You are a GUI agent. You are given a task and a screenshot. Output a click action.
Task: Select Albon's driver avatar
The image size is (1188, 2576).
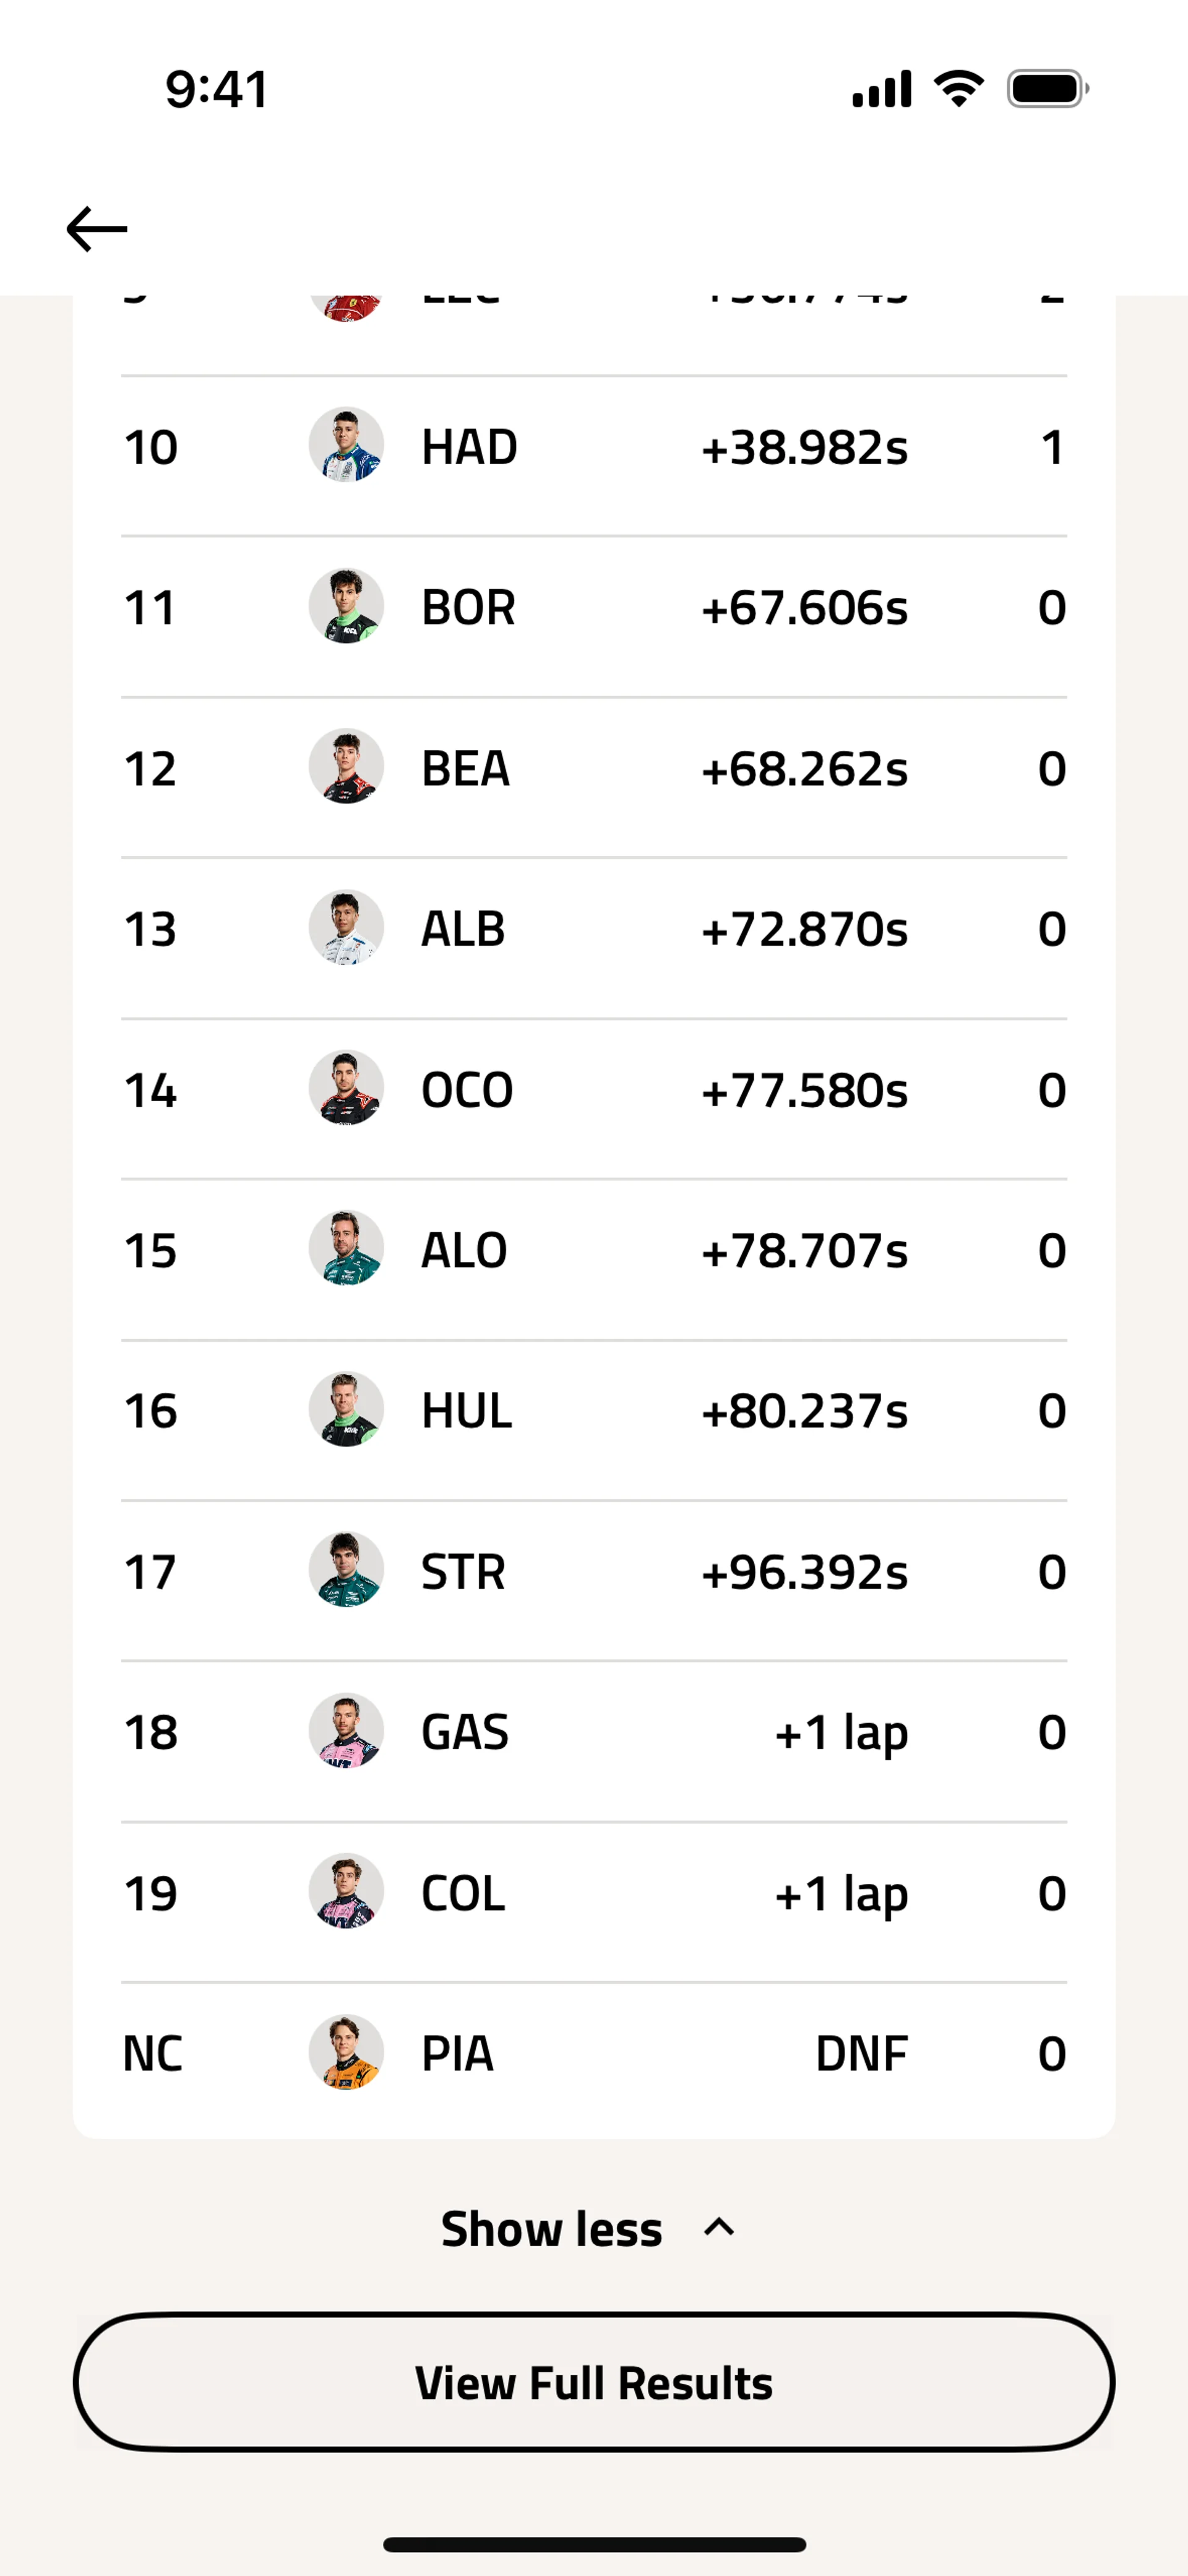(346, 928)
